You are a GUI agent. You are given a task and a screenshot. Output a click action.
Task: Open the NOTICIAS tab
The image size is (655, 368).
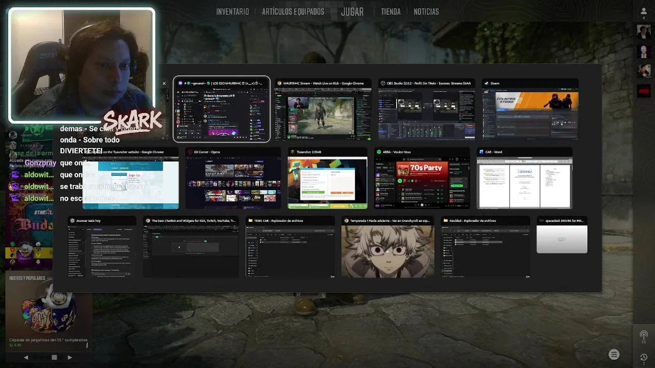point(426,11)
